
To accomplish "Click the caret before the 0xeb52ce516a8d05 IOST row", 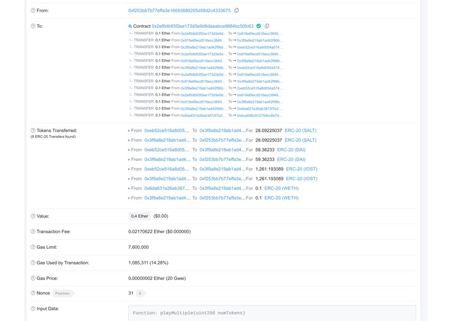I will click(x=129, y=170).
